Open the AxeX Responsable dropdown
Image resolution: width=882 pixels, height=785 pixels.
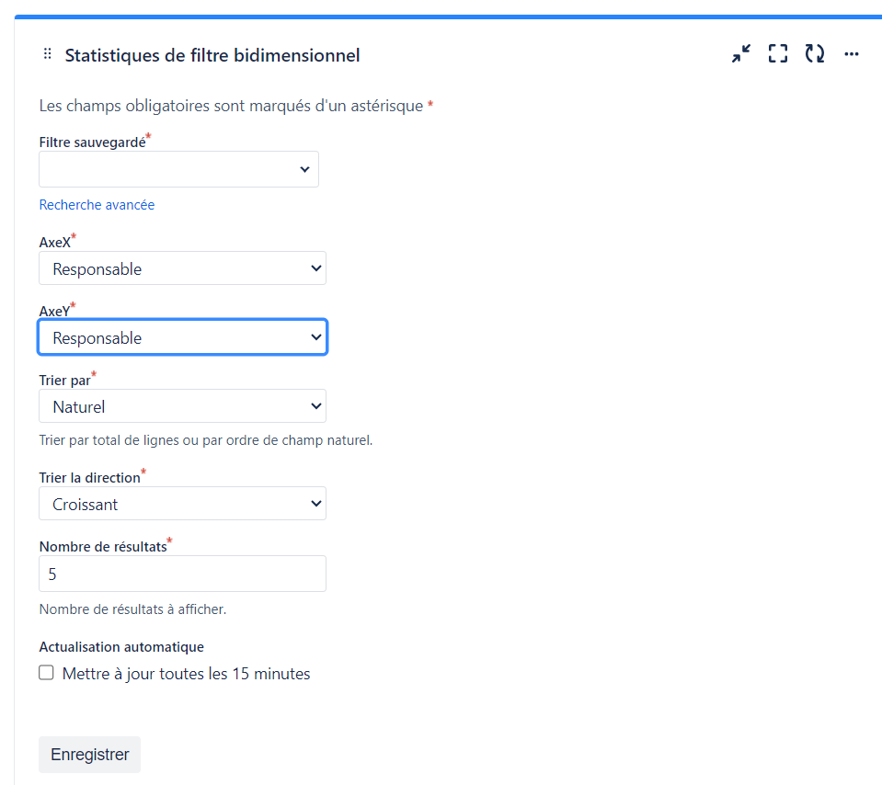pyautogui.click(x=182, y=268)
